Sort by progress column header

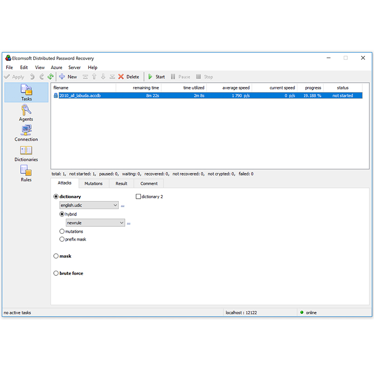coord(310,88)
